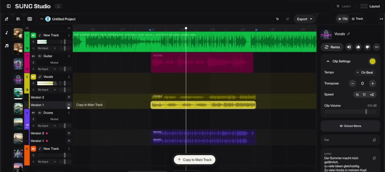Decrease transpose with minus button
The height and width of the screenshot is (172, 385).
click(x=353, y=83)
